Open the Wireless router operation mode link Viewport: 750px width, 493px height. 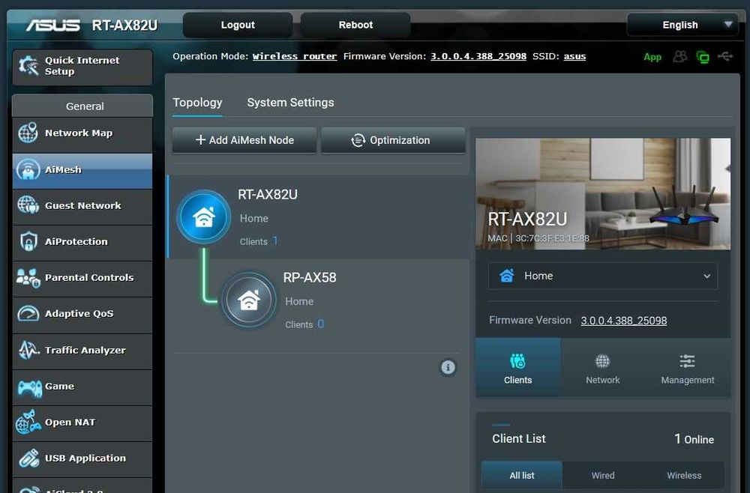[295, 56]
